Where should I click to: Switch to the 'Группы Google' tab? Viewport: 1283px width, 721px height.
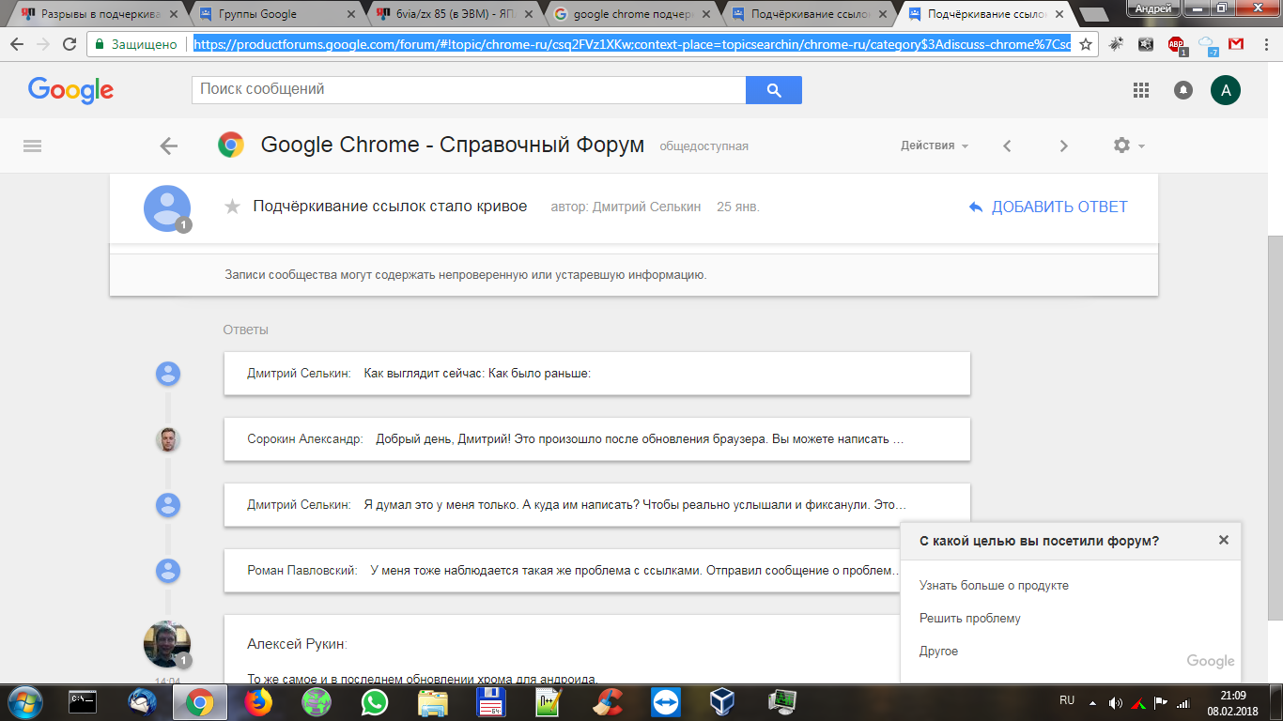278,14
